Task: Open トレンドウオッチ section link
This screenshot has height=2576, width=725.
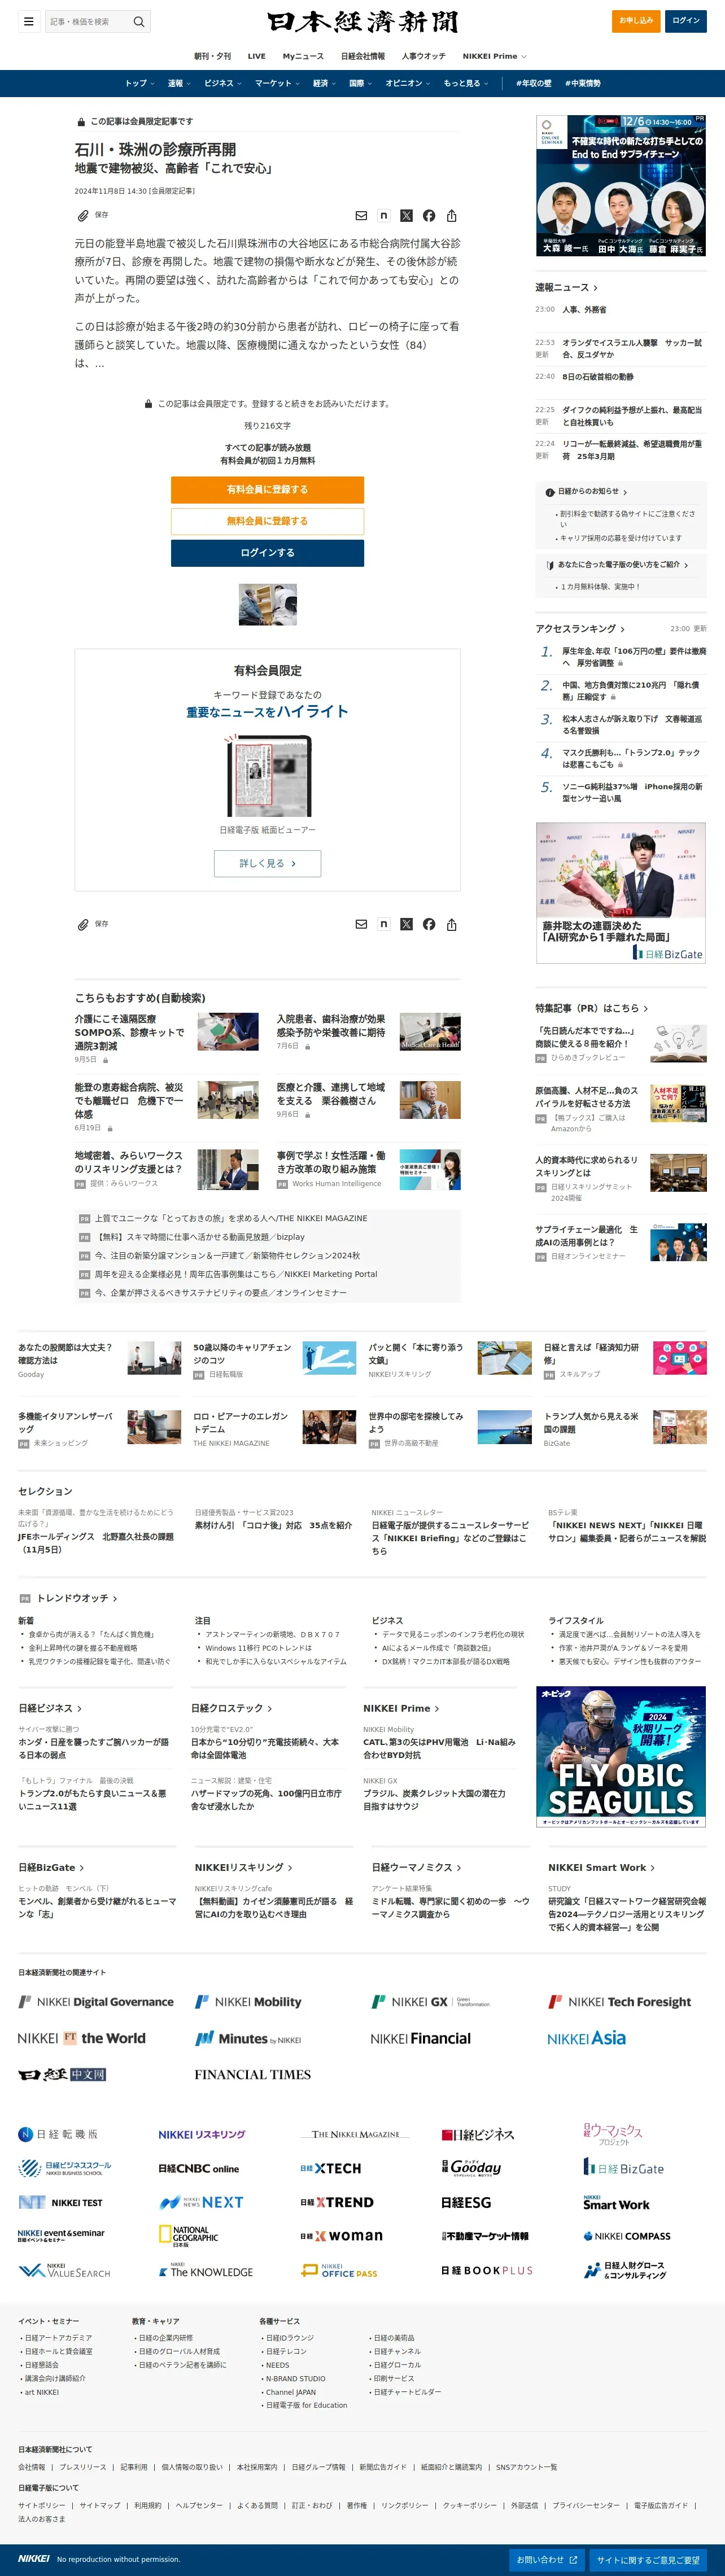Action: pos(77,1598)
